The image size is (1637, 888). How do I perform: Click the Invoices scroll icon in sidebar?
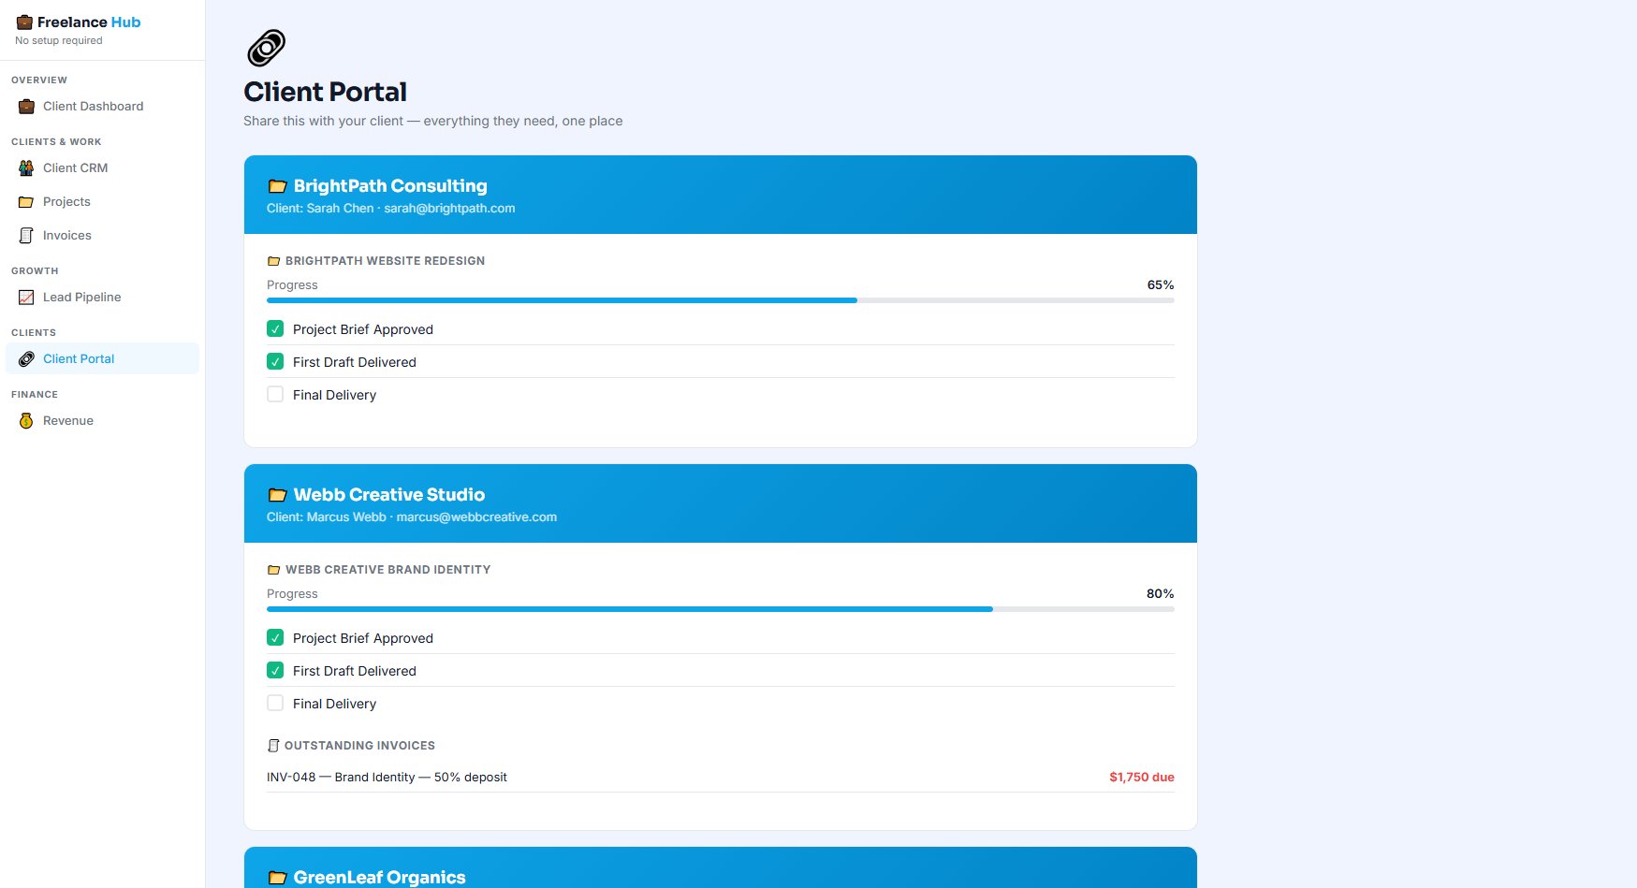tap(26, 236)
